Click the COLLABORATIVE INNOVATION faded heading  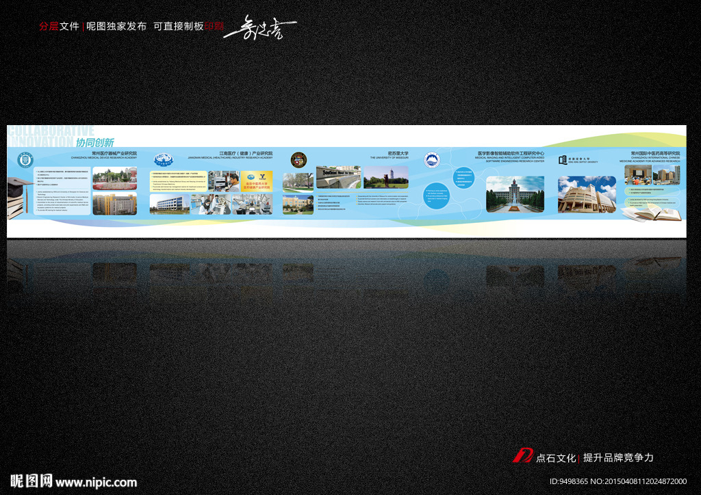tap(51, 136)
